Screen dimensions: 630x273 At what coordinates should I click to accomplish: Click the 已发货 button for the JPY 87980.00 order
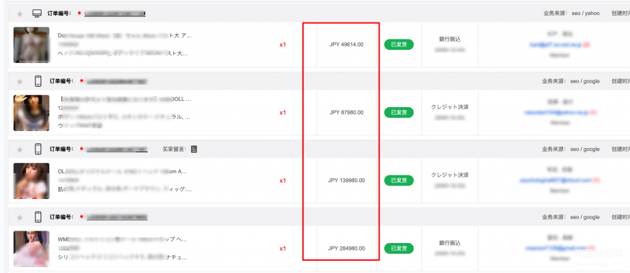(x=399, y=112)
